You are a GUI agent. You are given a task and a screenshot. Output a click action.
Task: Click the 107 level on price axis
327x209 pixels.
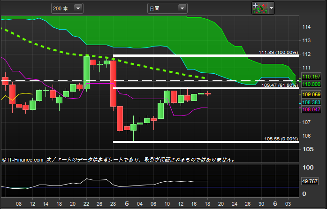point(306,122)
